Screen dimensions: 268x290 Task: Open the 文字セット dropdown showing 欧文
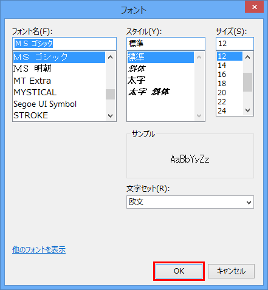(190, 202)
